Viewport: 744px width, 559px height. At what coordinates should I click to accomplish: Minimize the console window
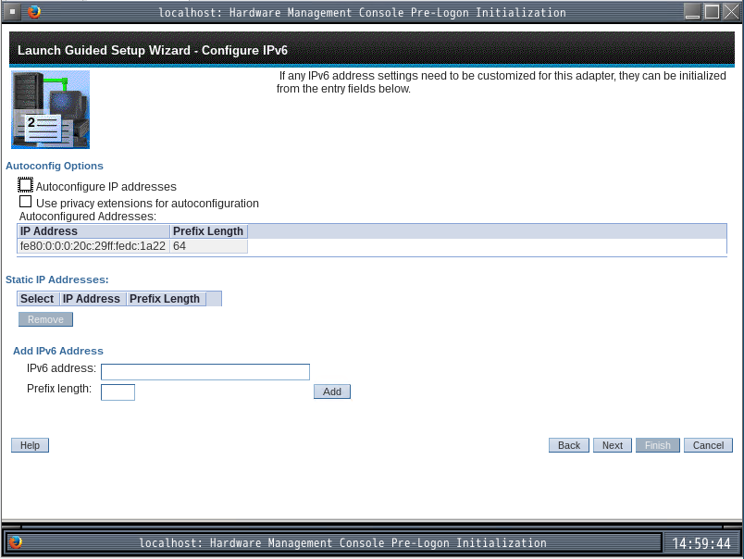click(x=692, y=12)
